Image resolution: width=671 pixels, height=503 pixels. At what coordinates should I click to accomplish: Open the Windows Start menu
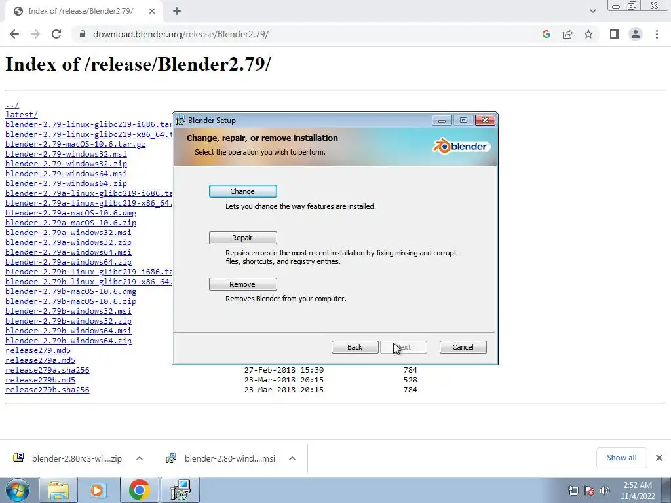(17, 490)
